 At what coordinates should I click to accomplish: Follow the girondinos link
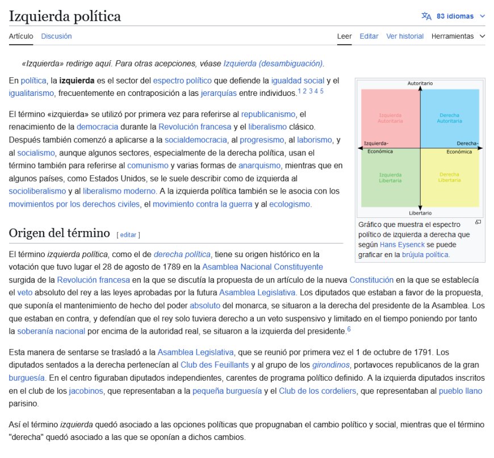coord(331,365)
